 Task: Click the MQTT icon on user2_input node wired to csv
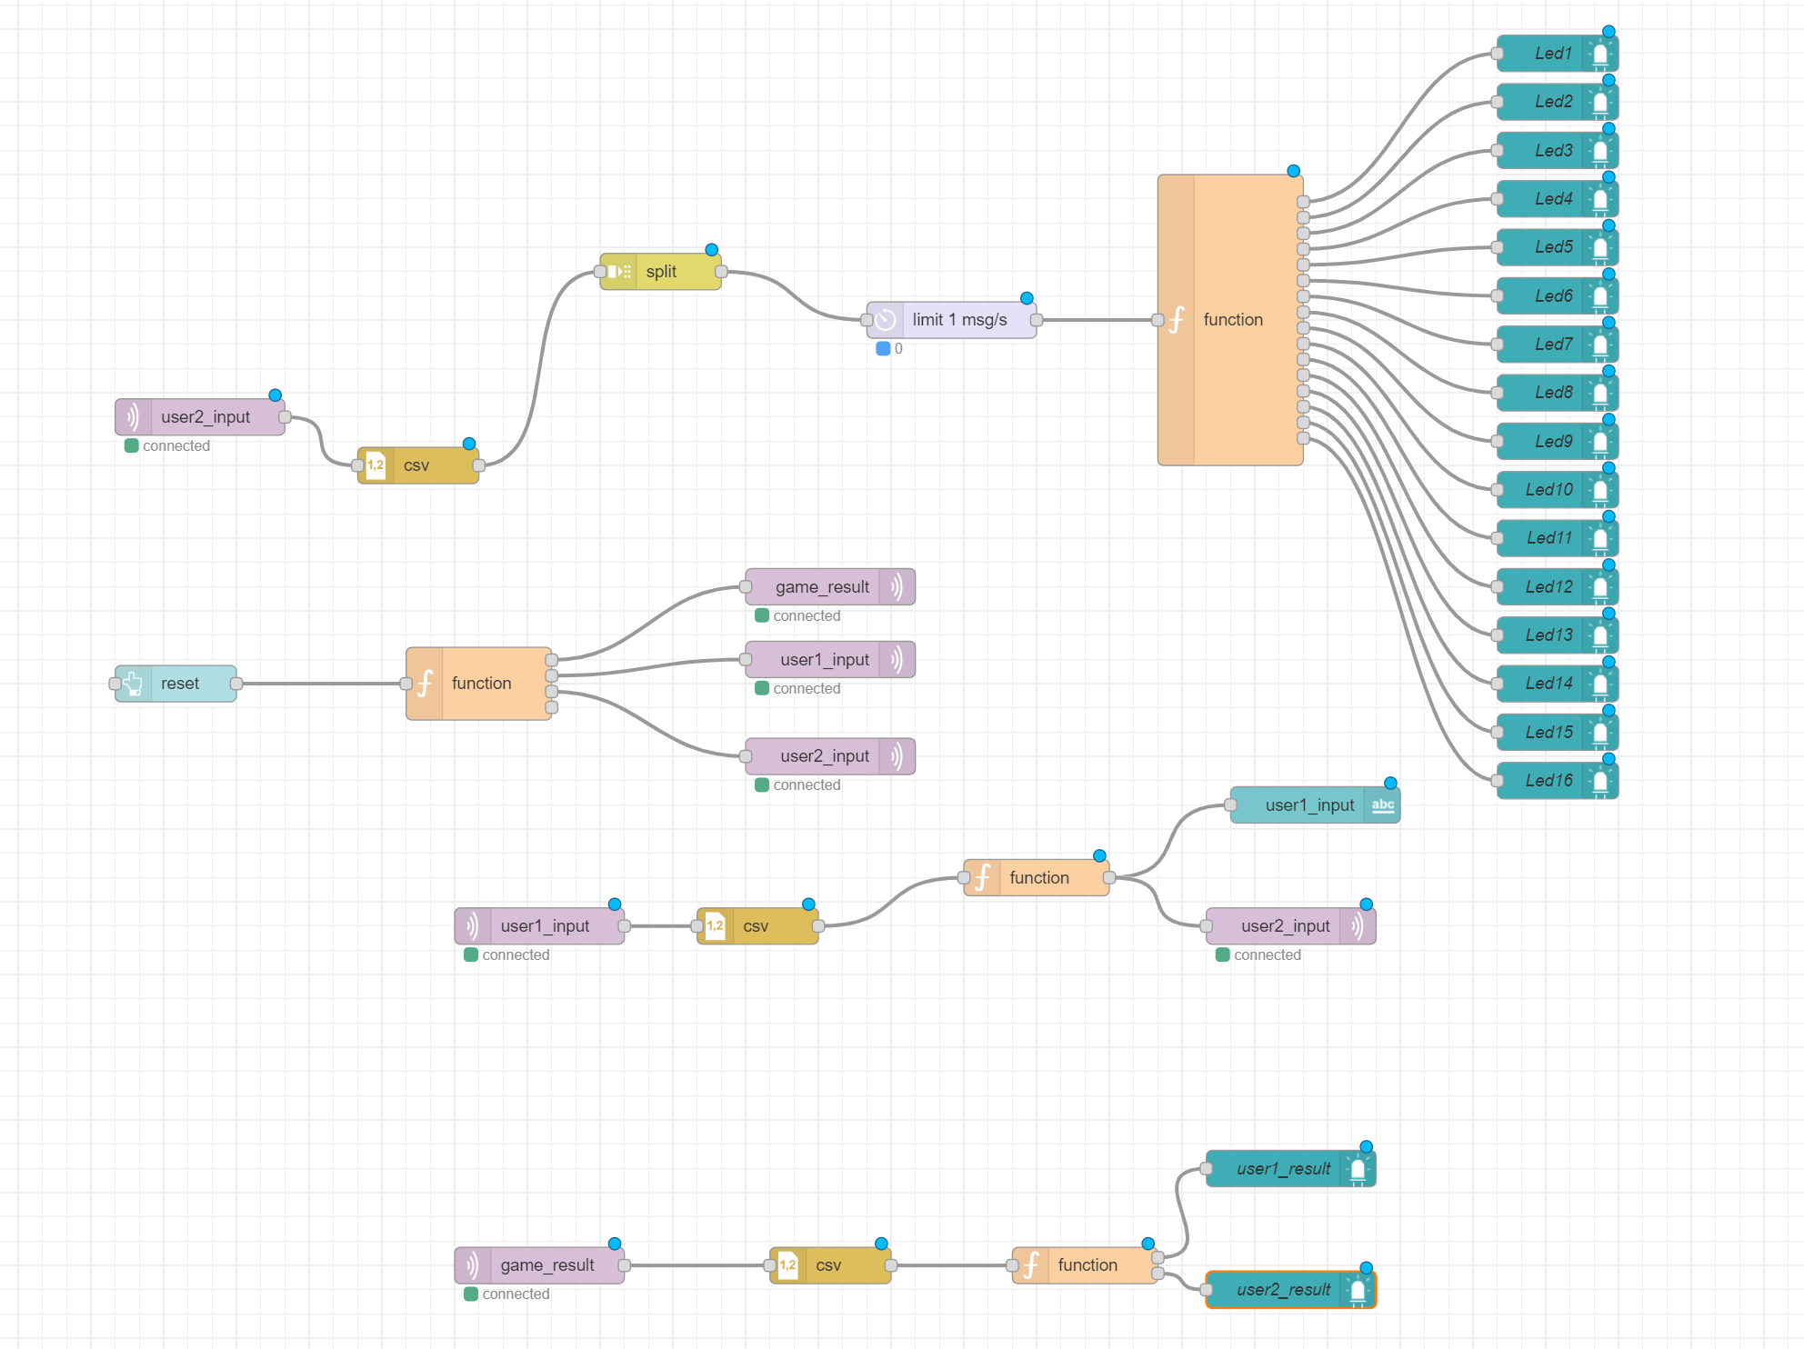coord(134,417)
